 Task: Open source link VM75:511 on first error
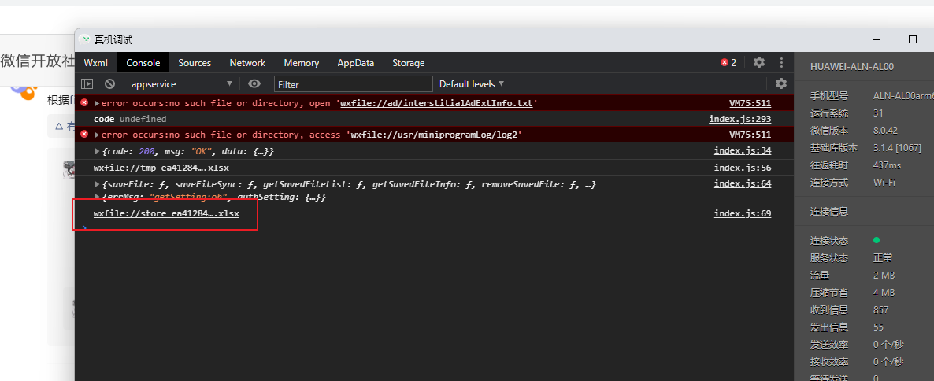point(750,104)
